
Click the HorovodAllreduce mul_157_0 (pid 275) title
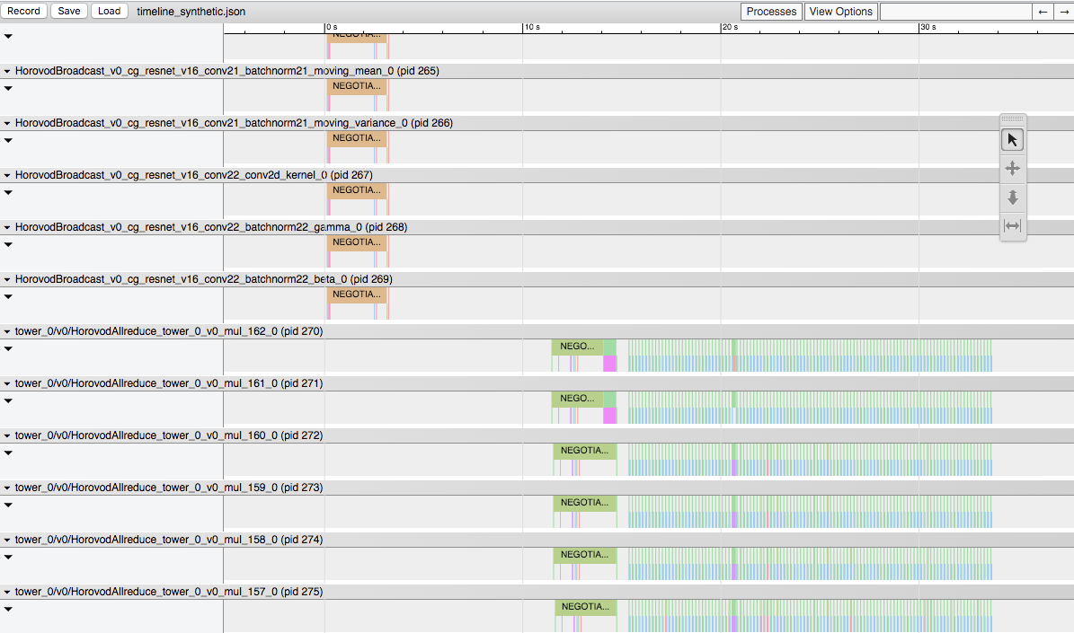tap(169, 592)
